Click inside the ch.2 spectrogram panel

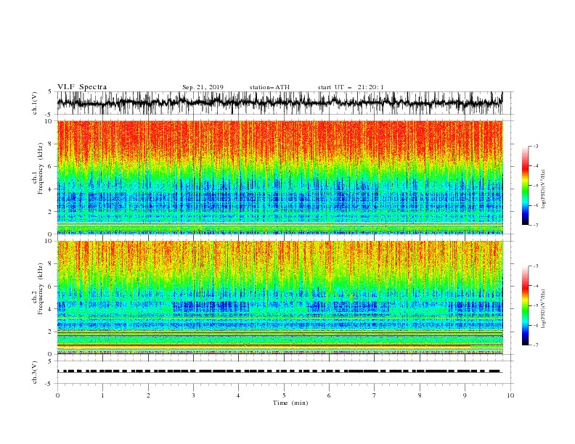click(280, 297)
